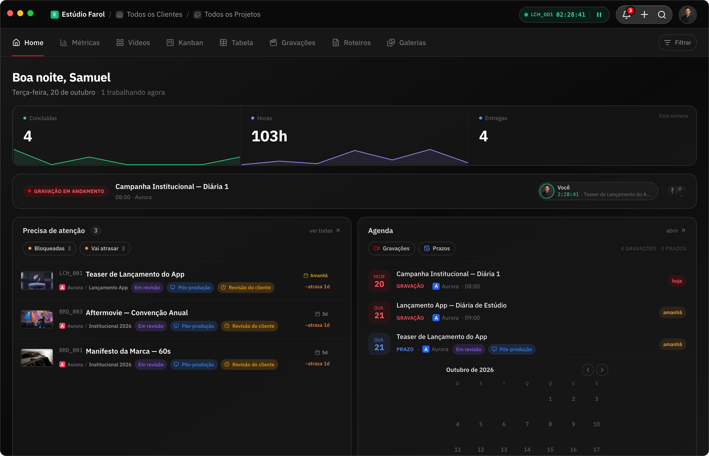Viewport: 709px width, 456px height.
Task: Click the Em revisão tag on LCH_001 row
Action: click(x=147, y=288)
